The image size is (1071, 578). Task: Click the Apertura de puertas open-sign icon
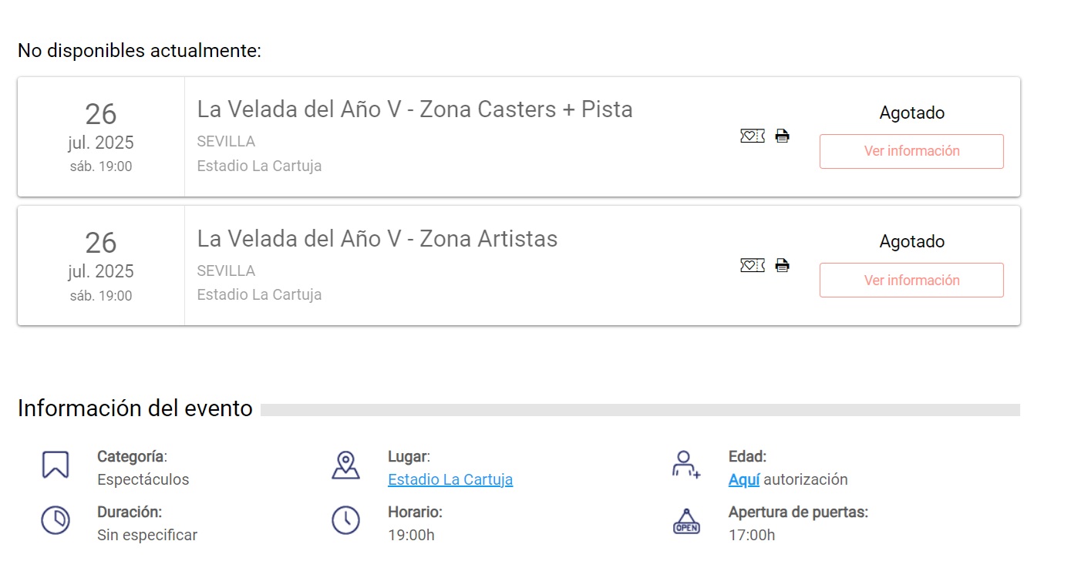[686, 522]
